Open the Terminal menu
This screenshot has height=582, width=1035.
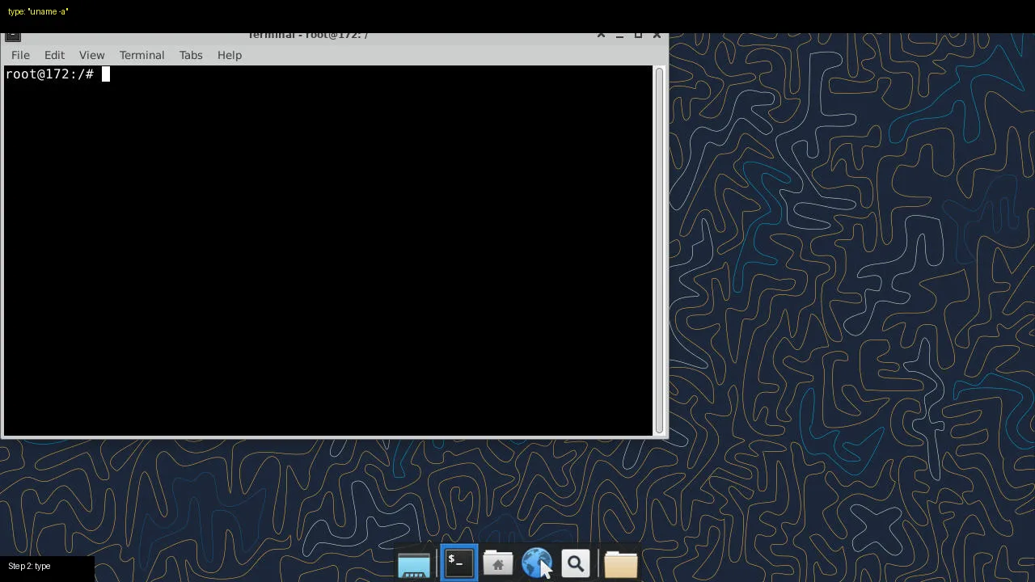142,55
